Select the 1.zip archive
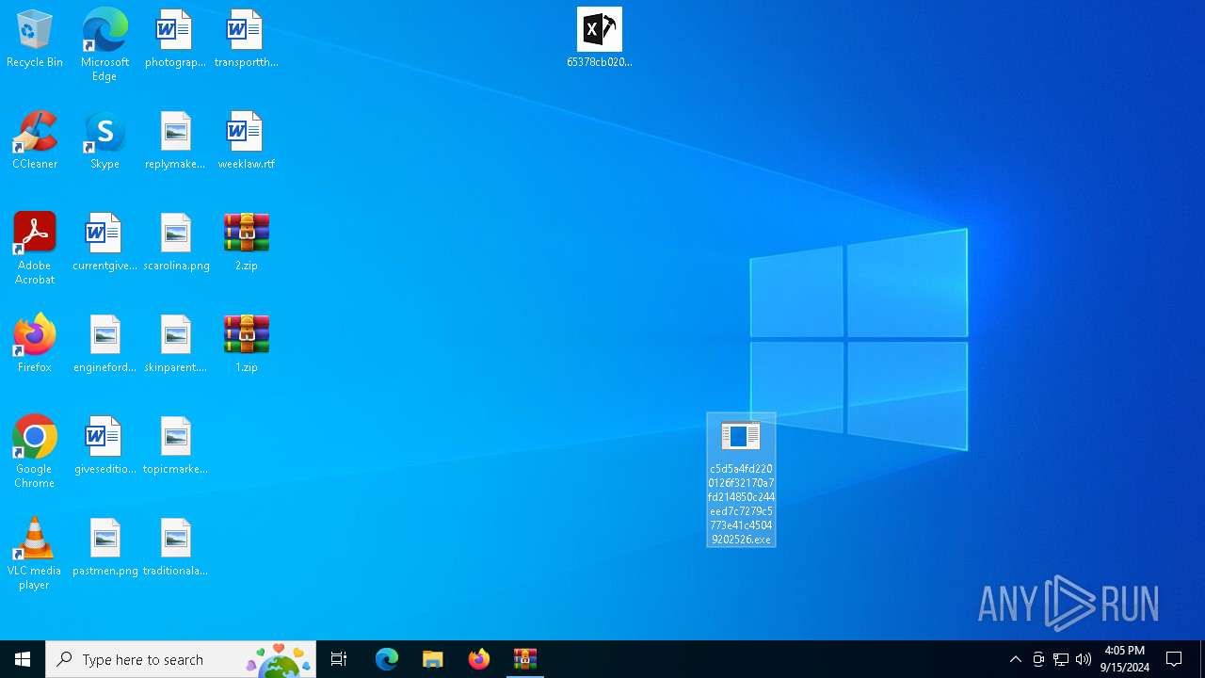 246,344
